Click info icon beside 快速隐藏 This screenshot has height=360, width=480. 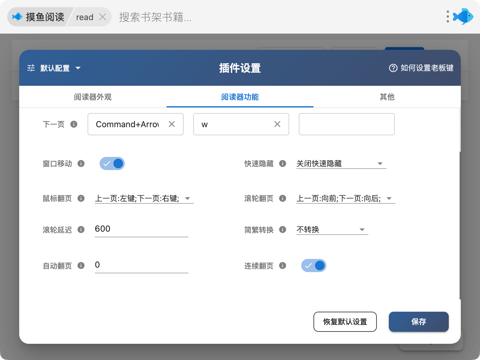point(283,163)
